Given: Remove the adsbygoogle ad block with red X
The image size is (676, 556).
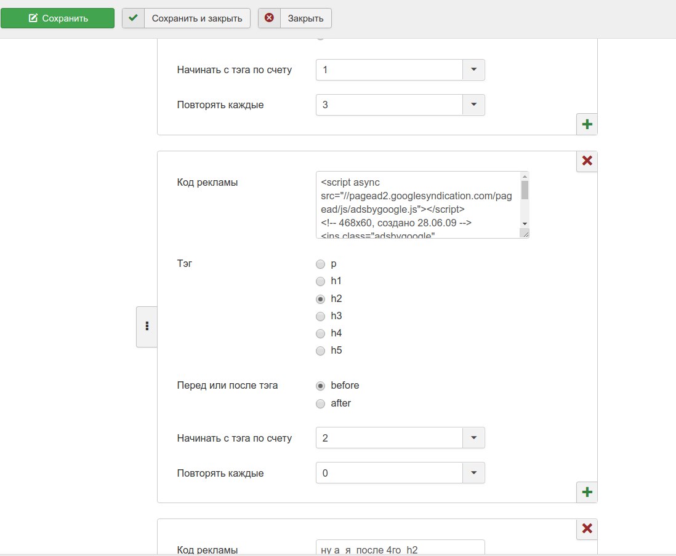Looking at the screenshot, I should coord(587,161).
